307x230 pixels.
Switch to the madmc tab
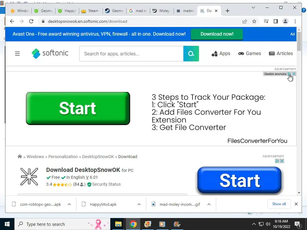[186, 11]
